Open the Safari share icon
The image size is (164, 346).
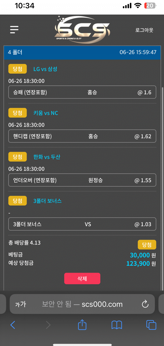[x=82, y=325]
